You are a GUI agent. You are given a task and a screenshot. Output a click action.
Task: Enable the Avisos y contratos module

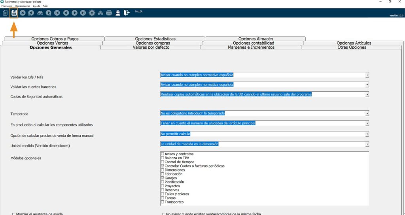(x=162, y=154)
